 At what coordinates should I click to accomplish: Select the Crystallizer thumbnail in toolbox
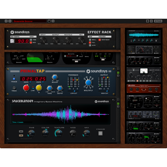tap(144, 60)
